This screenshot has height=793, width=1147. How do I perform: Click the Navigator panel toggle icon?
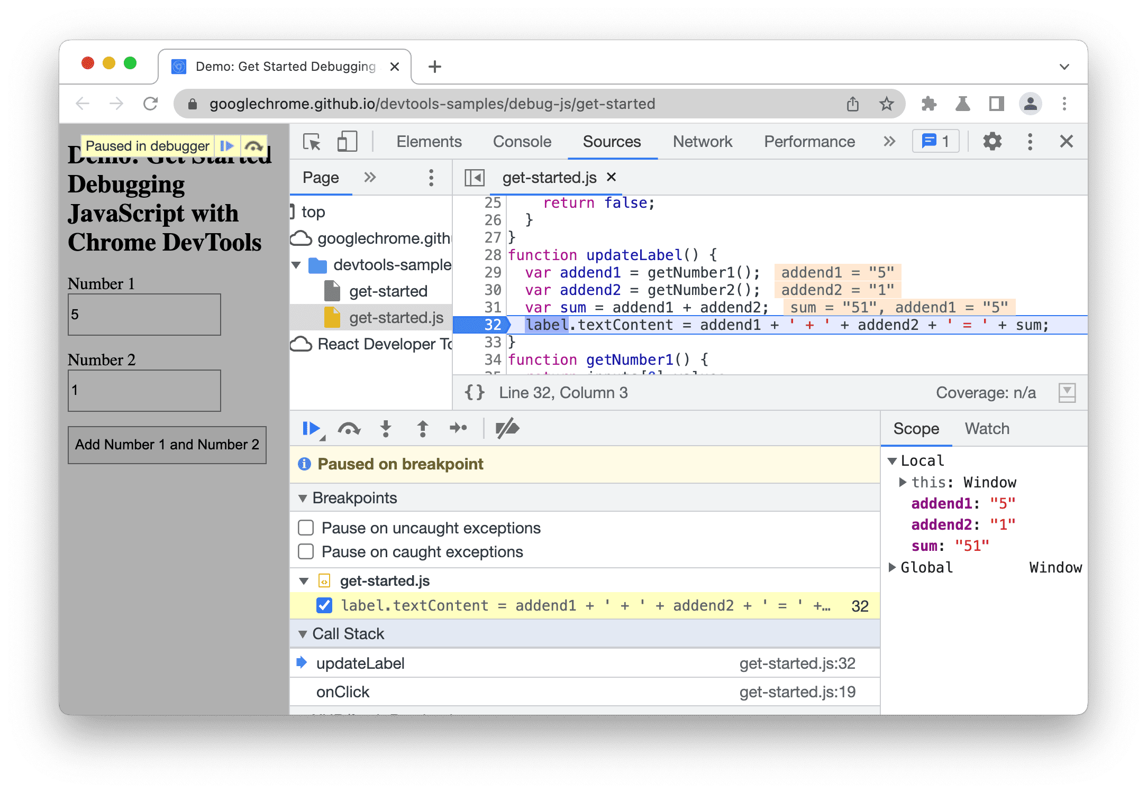[474, 178]
